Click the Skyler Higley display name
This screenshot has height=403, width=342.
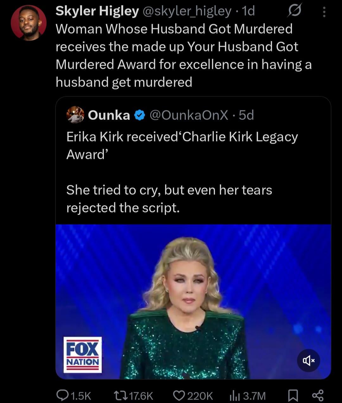tap(97, 11)
